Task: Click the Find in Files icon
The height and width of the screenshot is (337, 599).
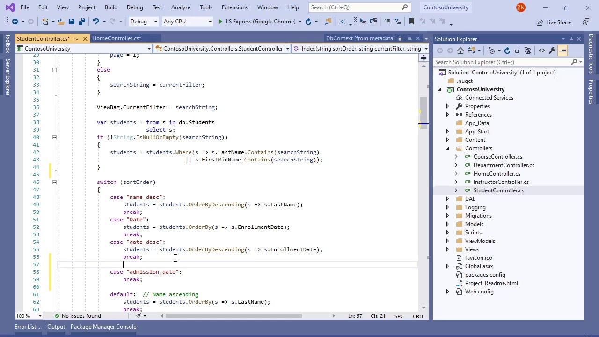Action: (328, 22)
